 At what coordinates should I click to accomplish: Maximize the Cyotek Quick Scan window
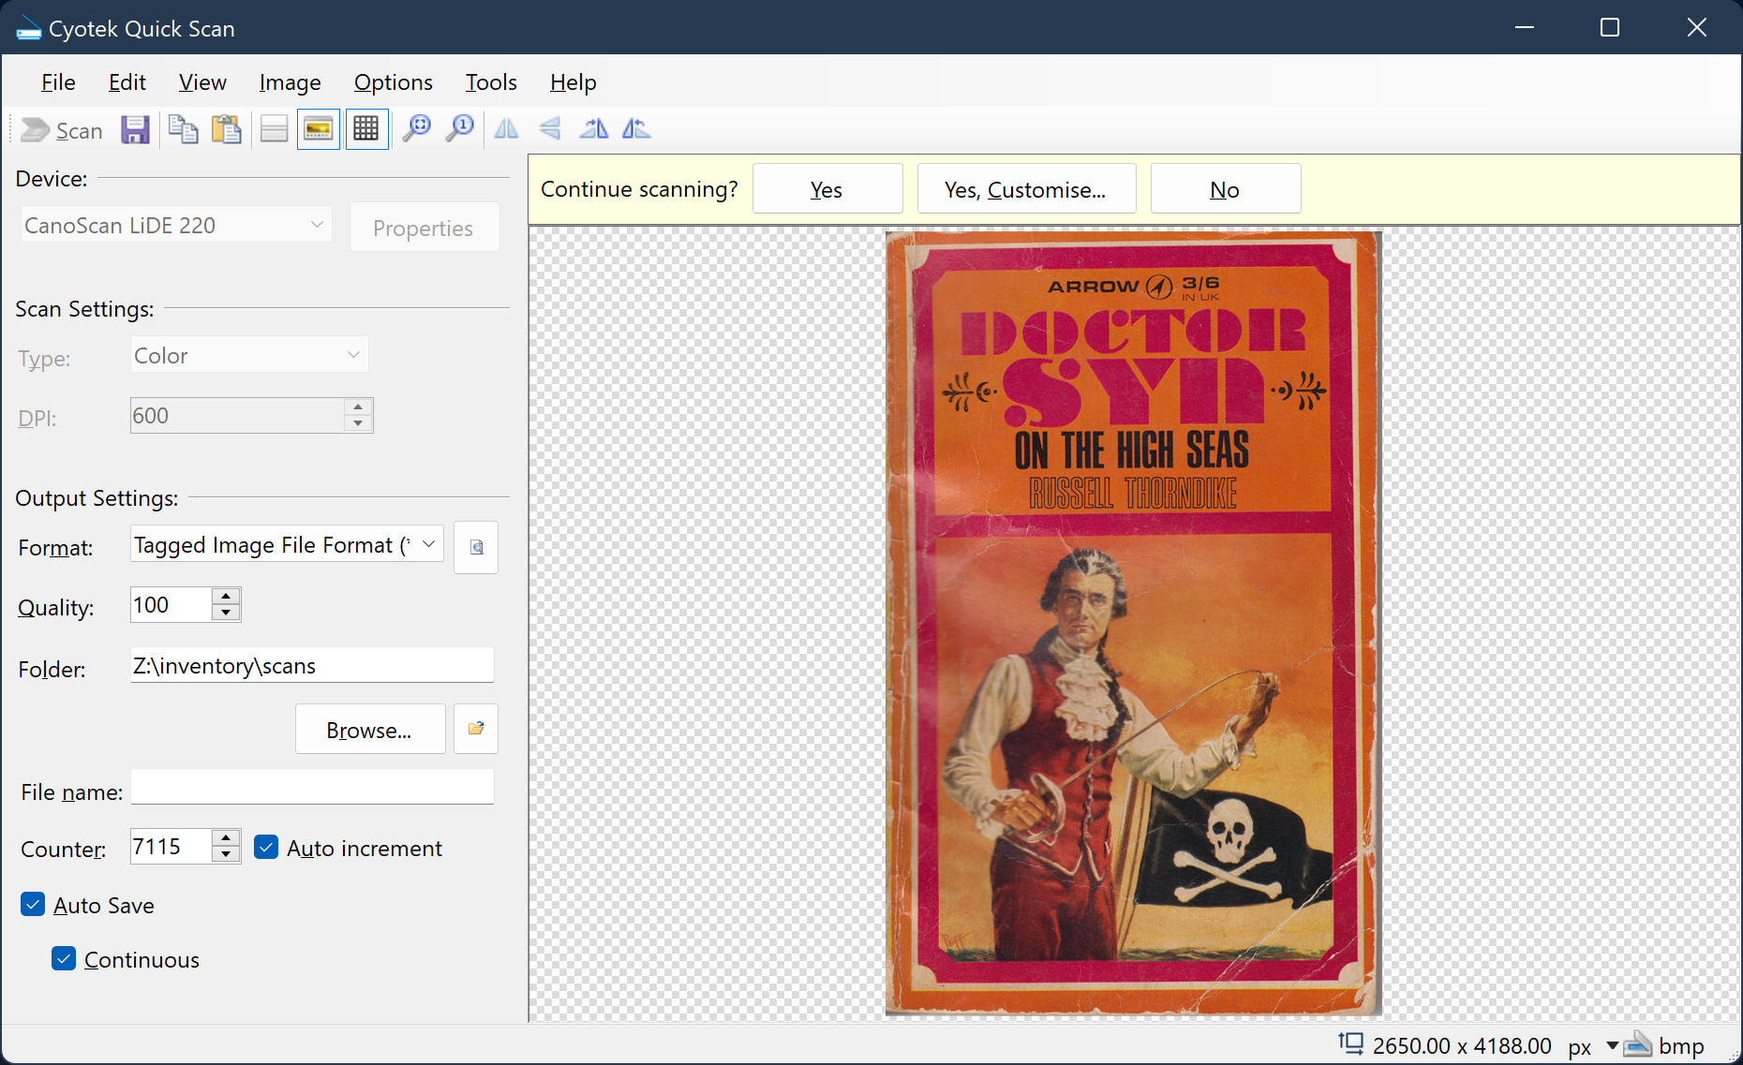[1610, 27]
